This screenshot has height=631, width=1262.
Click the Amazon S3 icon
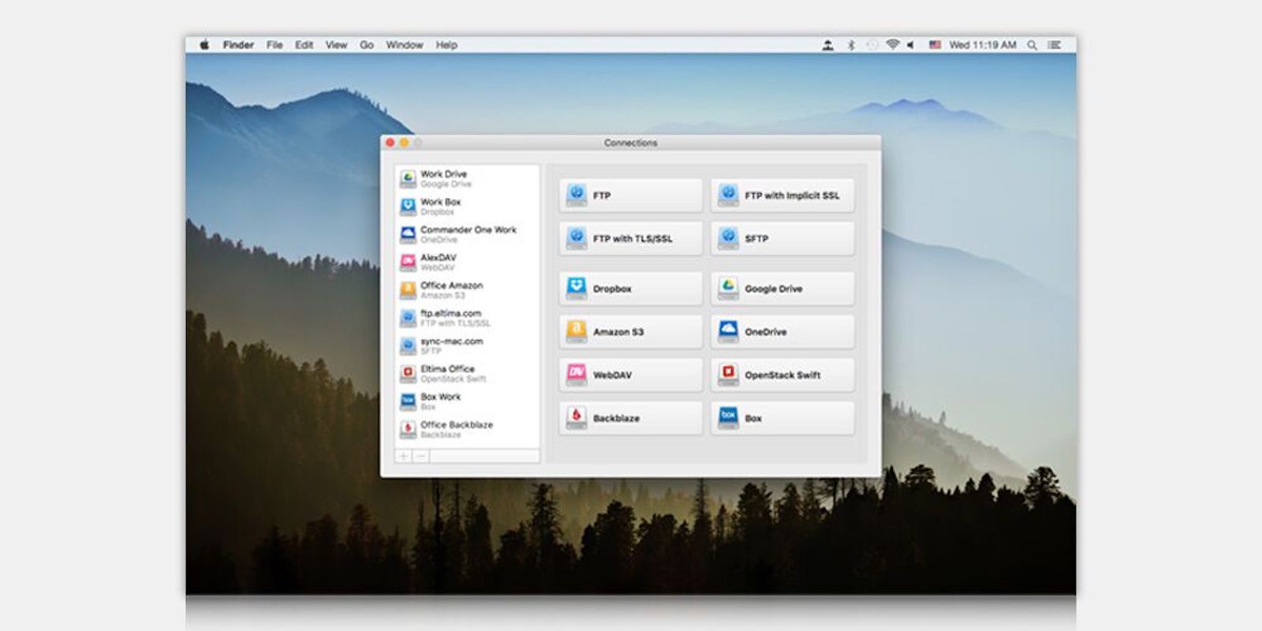tap(577, 331)
